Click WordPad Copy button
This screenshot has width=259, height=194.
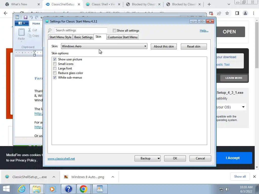click(33, 36)
